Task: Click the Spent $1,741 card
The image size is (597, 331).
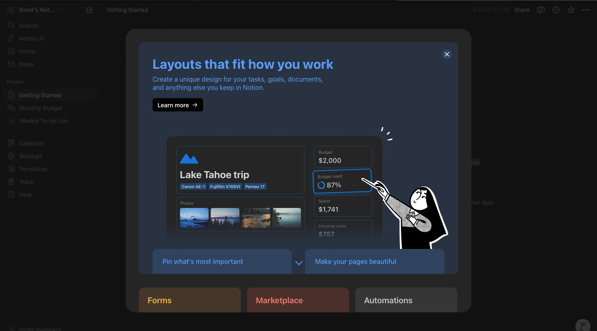Action: tap(343, 205)
